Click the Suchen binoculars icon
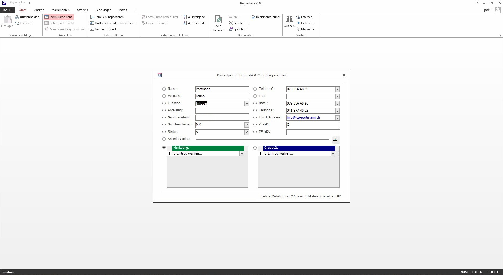The width and height of the screenshot is (503, 275). 289,19
